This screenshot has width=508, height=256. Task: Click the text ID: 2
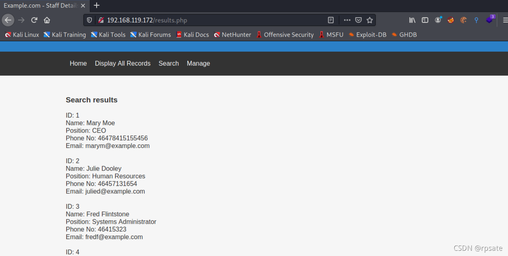[73, 161]
